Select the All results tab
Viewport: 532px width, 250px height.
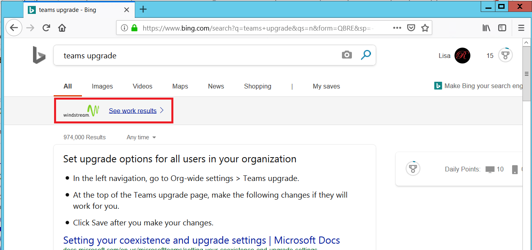click(x=68, y=86)
